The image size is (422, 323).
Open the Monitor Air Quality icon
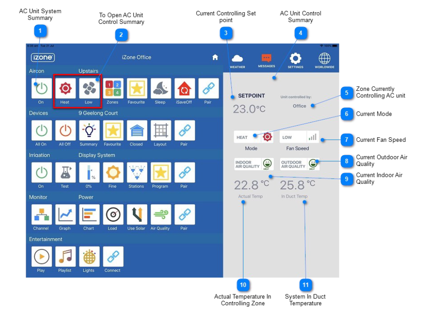(161, 214)
